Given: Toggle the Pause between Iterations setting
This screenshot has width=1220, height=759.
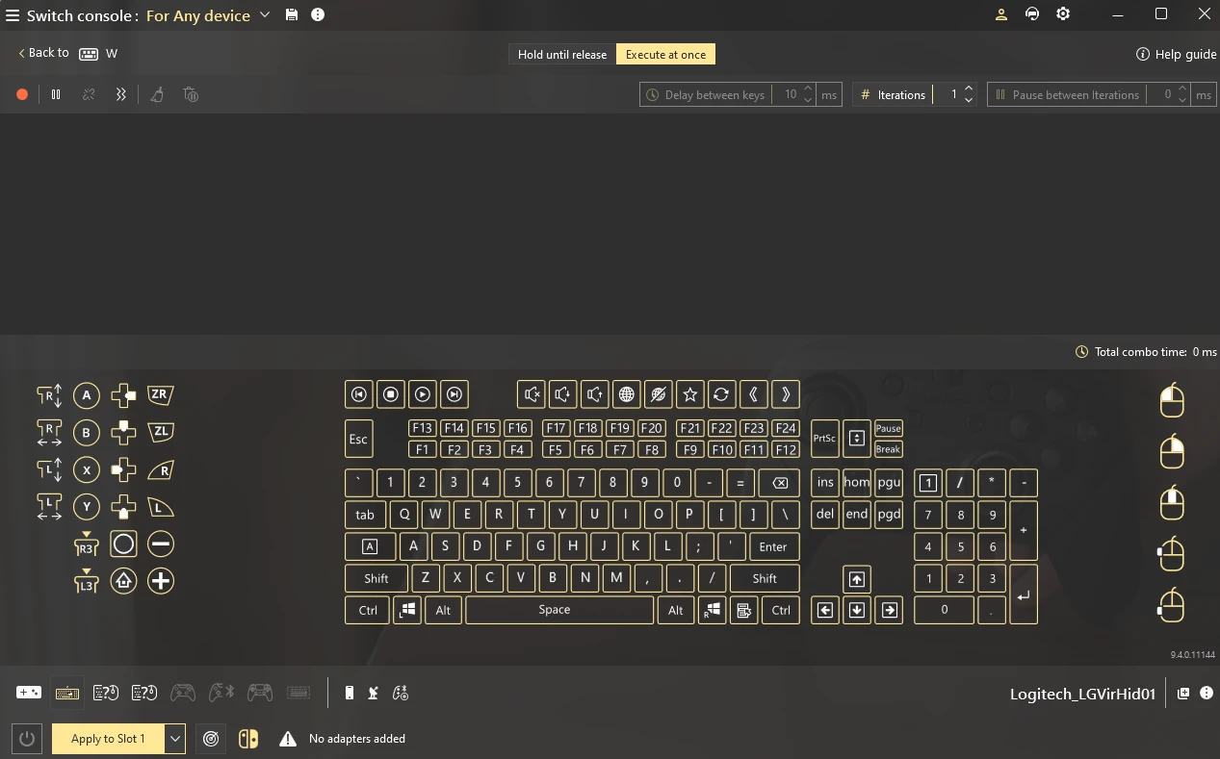Looking at the screenshot, I should point(1068,94).
